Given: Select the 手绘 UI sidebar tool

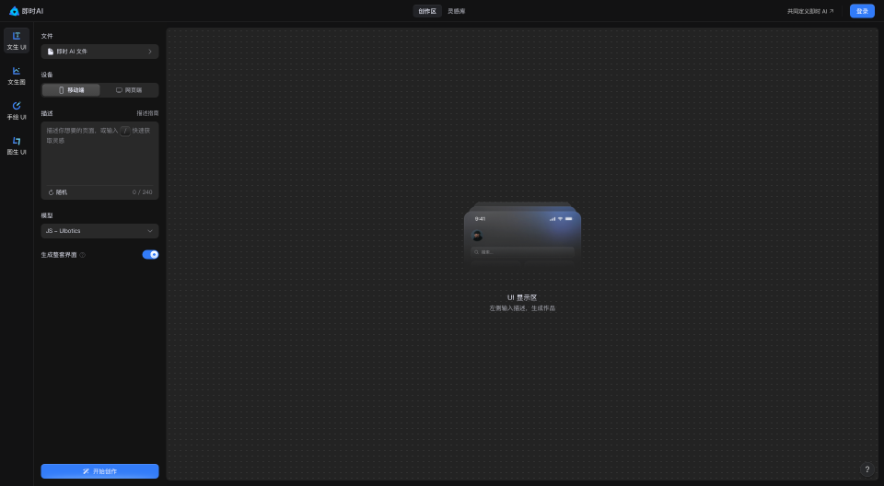Looking at the screenshot, I should (x=17, y=110).
